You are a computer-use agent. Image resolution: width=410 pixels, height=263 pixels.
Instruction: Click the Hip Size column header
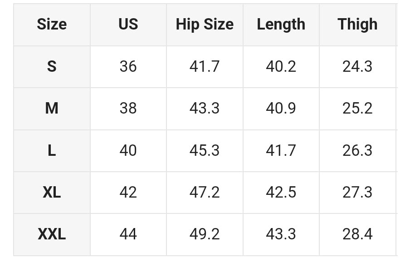point(205,25)
